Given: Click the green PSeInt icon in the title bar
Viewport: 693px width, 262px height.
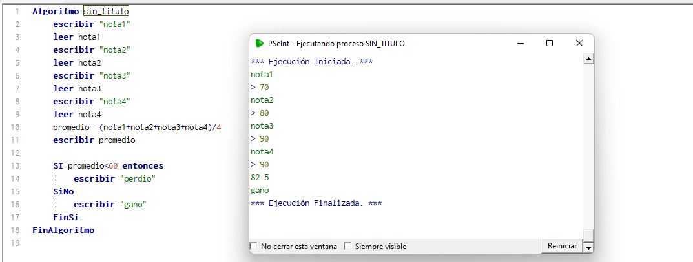Looking at the screenshot, I should 259,43.
